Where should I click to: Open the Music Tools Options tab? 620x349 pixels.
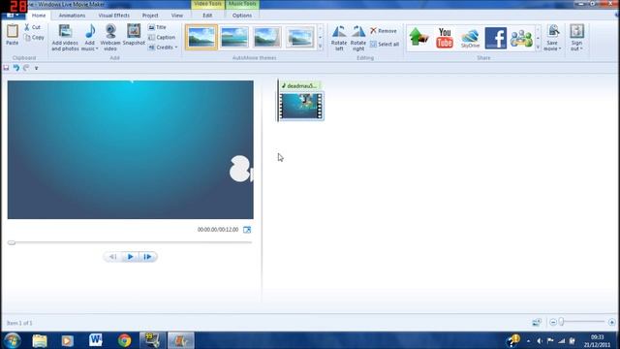242,16
